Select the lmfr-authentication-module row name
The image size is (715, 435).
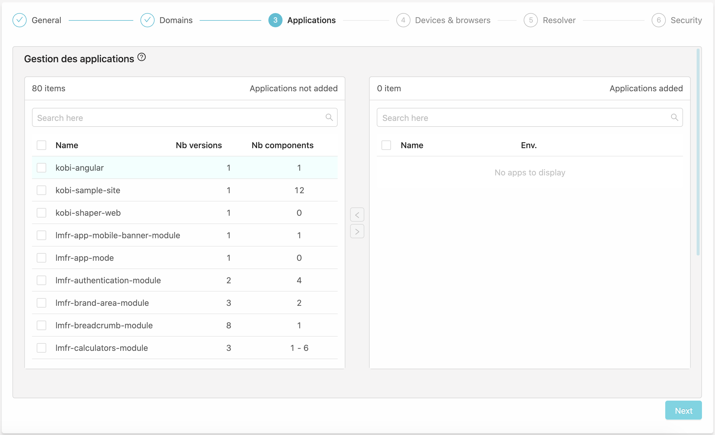point(108,280)
